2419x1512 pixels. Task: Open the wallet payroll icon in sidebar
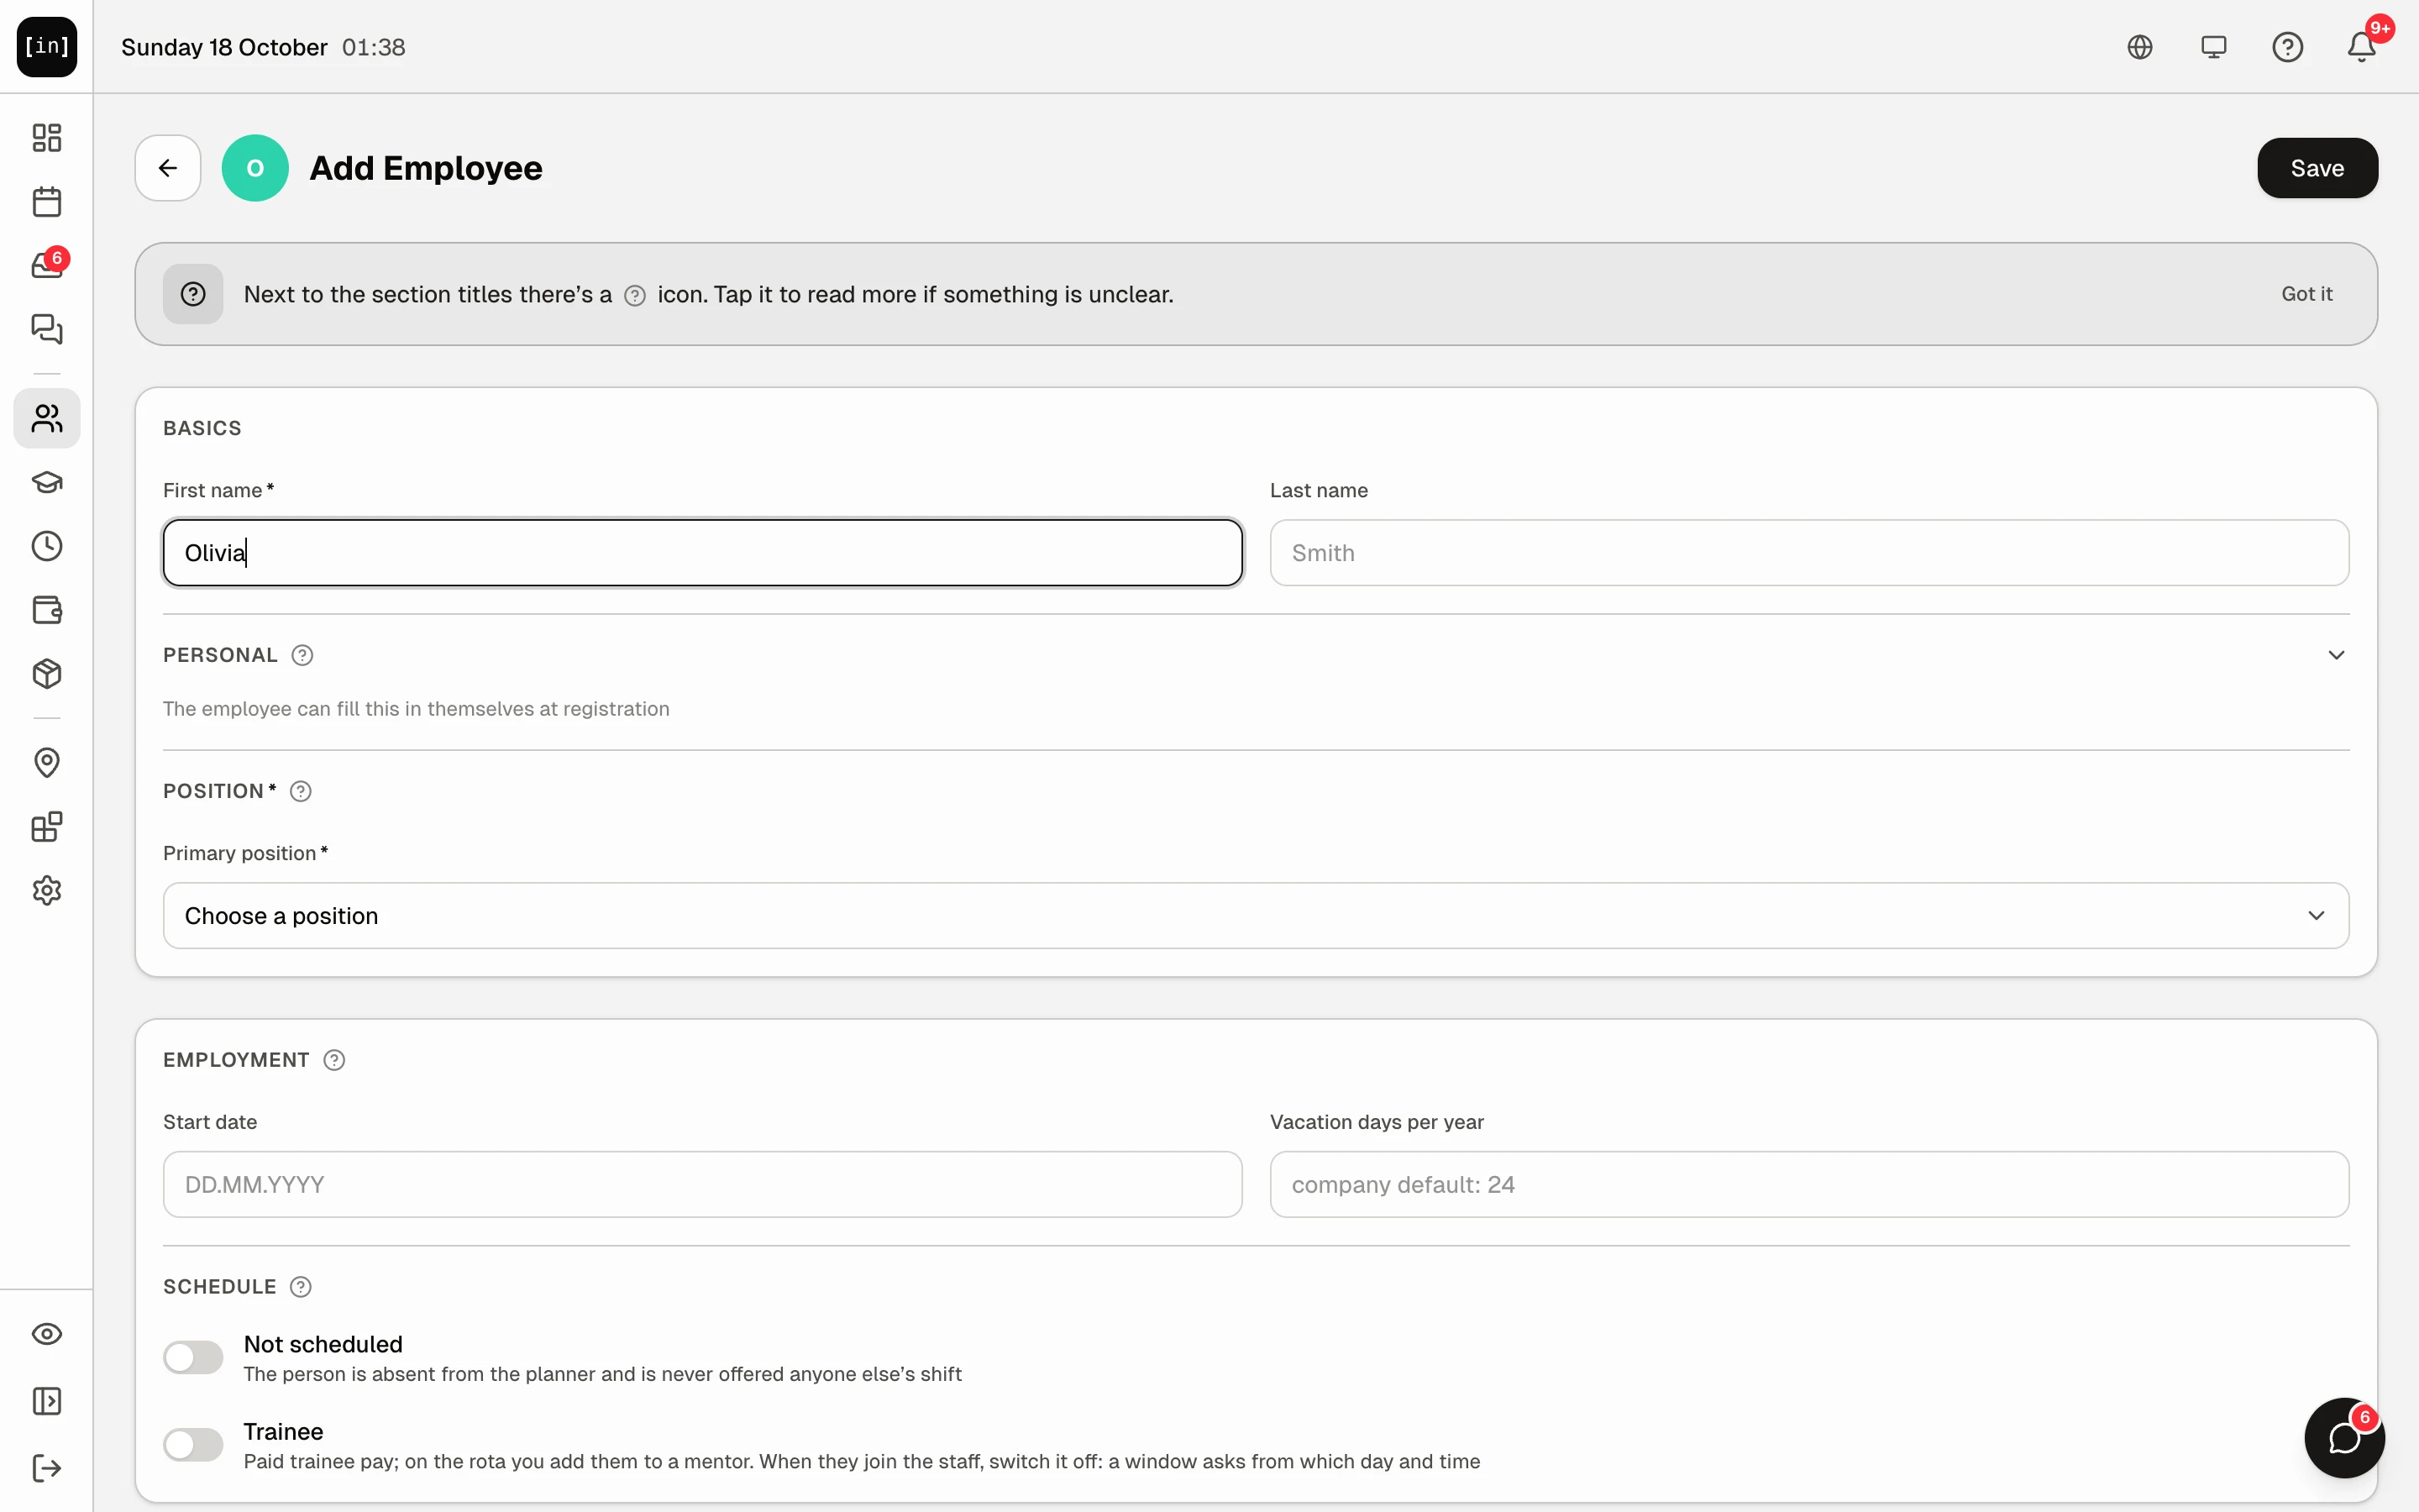tap(47, 610)
